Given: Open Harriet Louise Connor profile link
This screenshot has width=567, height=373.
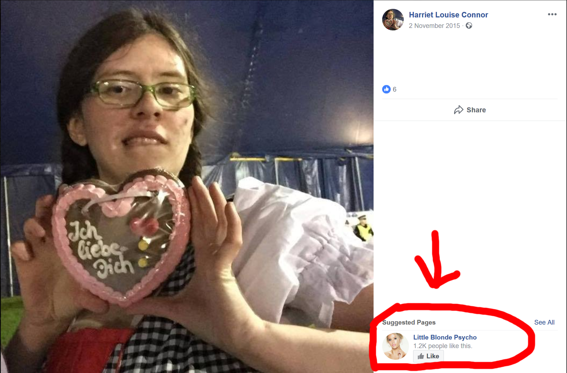Looking at the screenshot, I should [x=448, y=15].
